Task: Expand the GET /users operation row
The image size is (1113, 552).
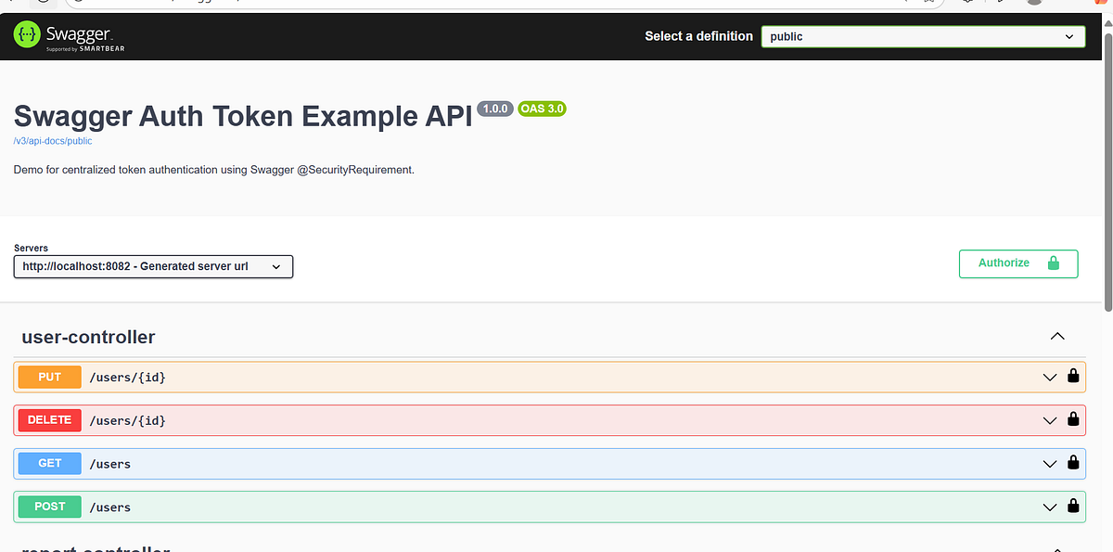Action: [x=1049, y=463]
